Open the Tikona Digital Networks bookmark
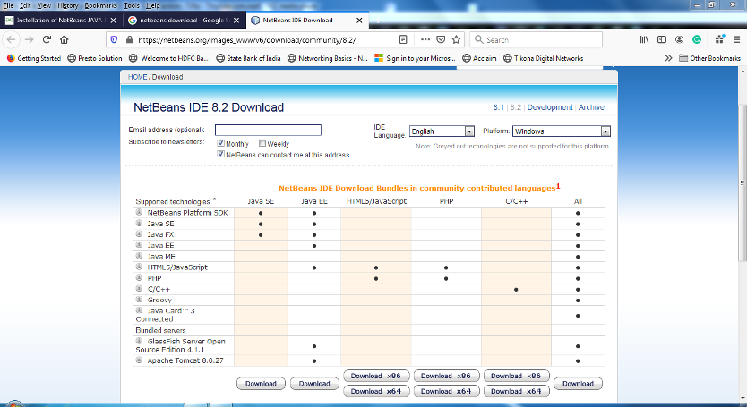Viewport: 747px width, 407px height. tap(543, 58)
